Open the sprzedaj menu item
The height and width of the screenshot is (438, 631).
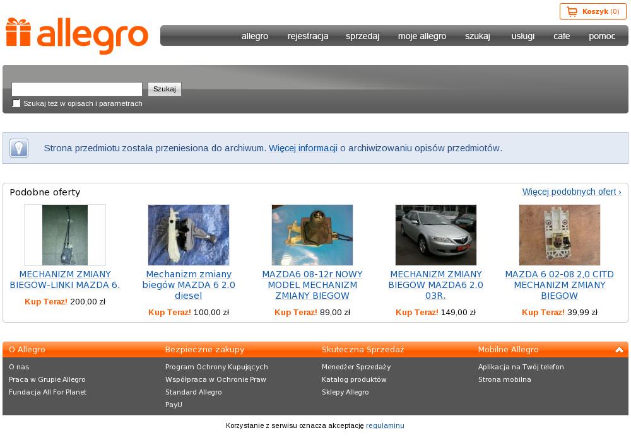[362, 36]
